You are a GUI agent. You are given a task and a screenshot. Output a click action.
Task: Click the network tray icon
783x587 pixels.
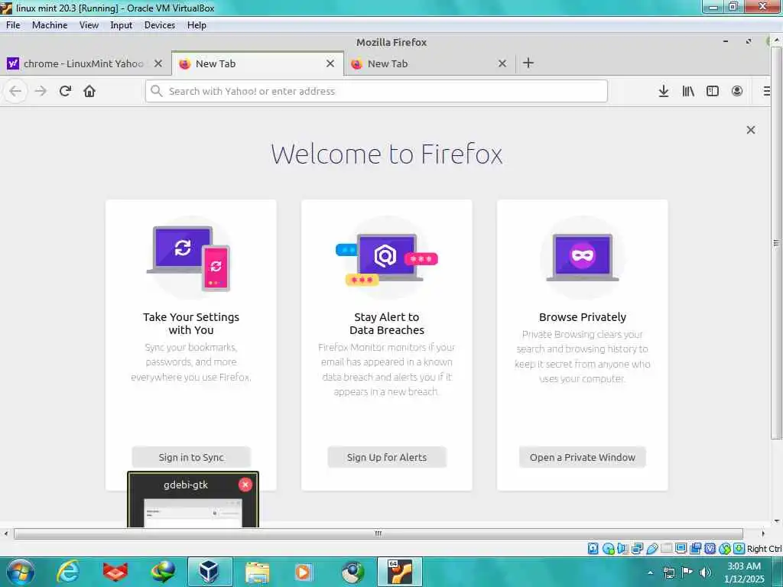tap(668, 572)
